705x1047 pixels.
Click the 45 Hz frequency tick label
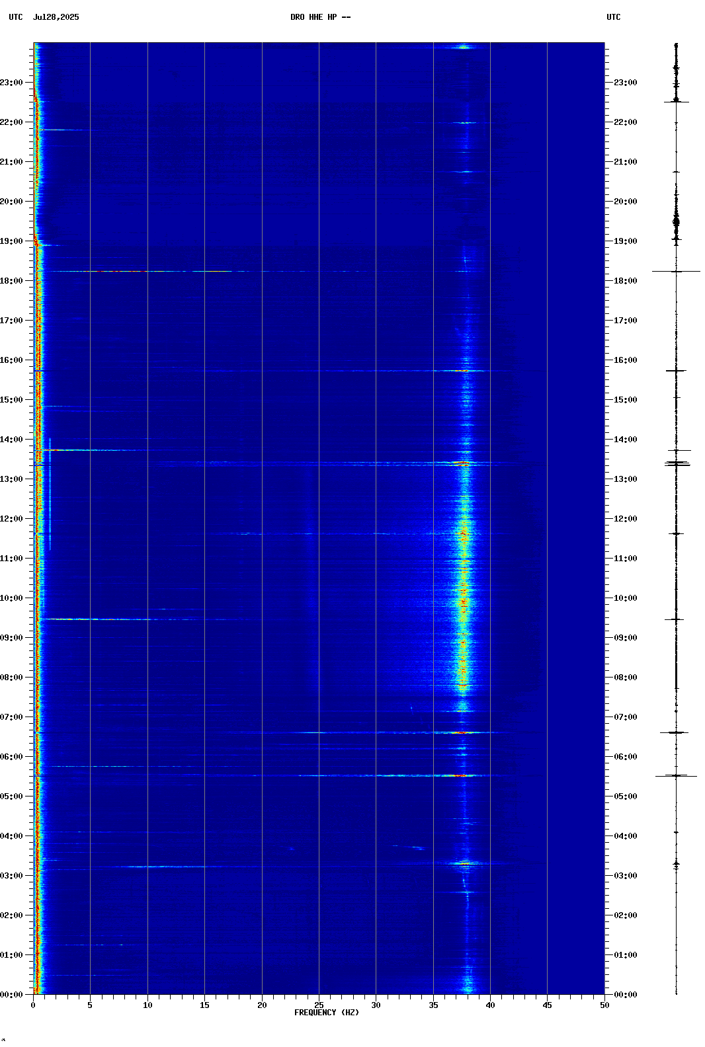pos(547,1005)
